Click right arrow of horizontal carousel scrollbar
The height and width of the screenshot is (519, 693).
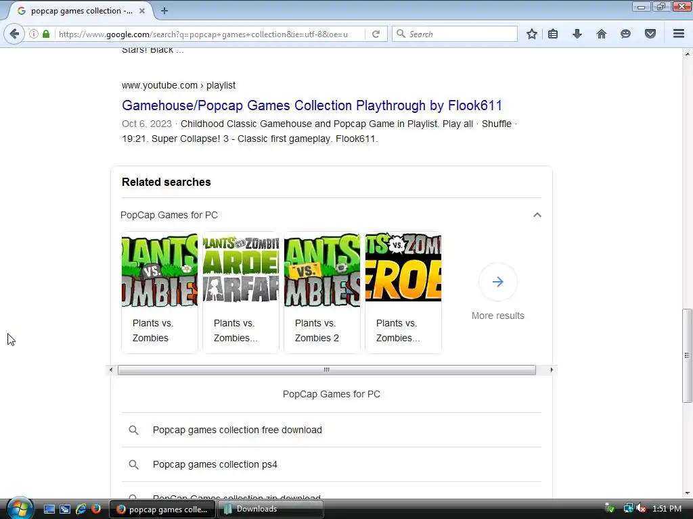click(x=552, y=370)
